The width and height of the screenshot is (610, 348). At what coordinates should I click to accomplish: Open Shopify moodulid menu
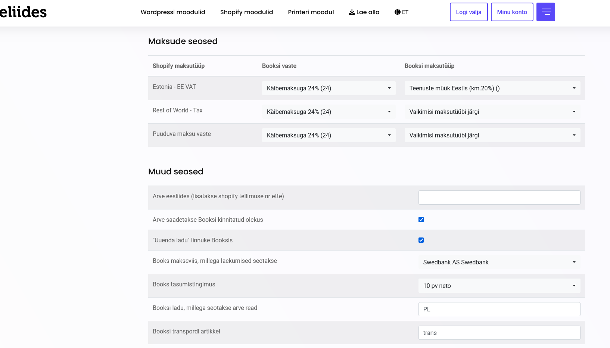[246, 12]
